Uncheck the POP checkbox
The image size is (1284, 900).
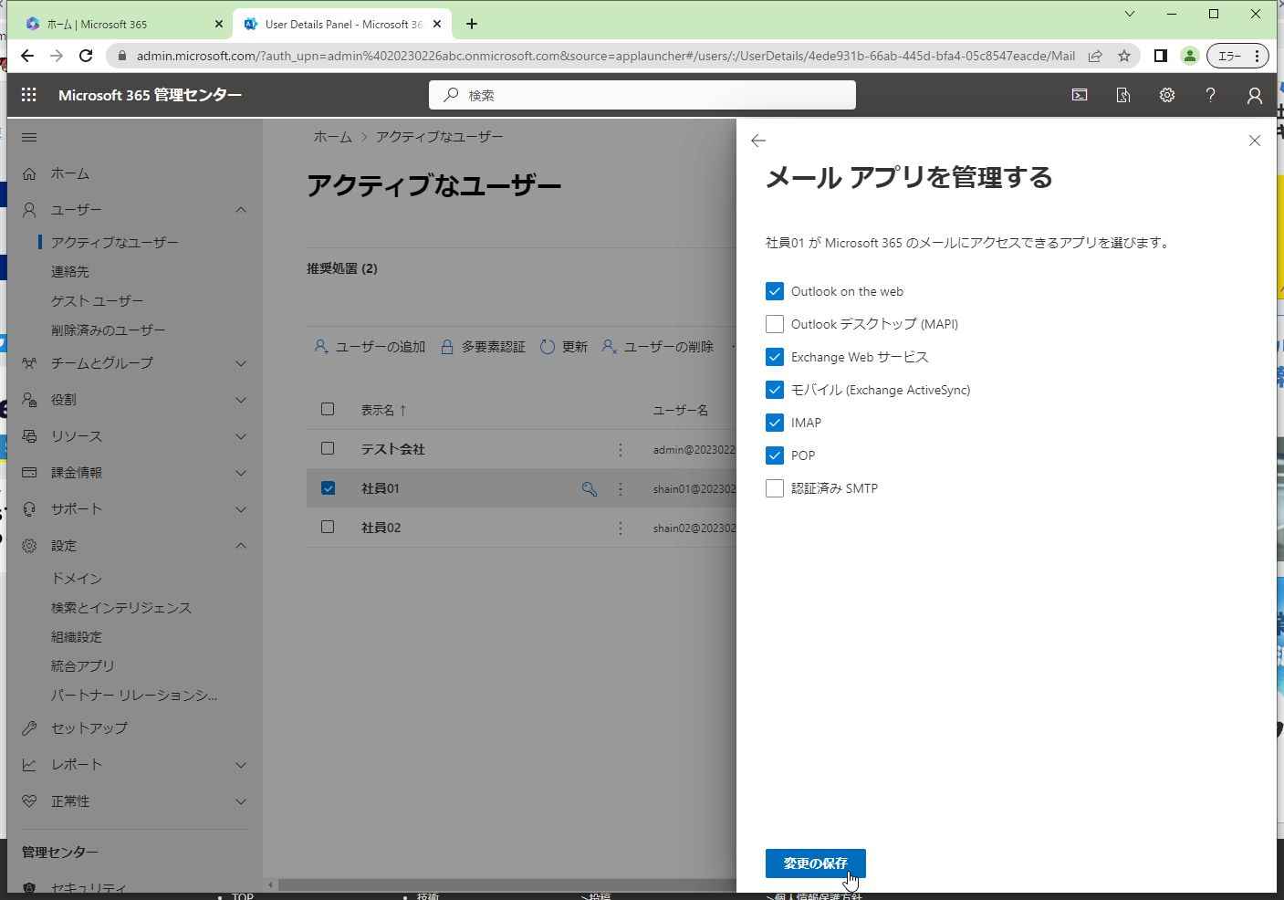click(x=775, y=455)
